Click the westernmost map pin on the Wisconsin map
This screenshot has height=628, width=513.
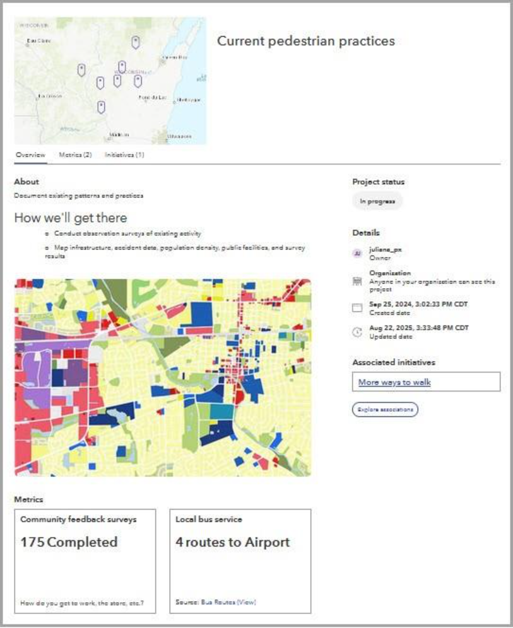coord(81,70)
